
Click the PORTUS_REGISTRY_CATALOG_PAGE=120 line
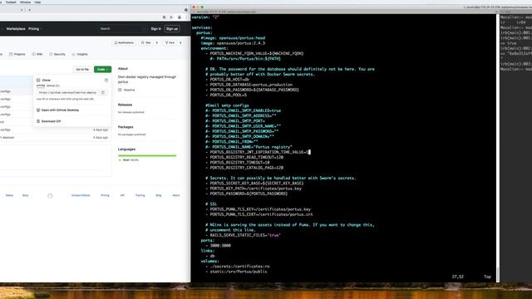pos(244,168)
